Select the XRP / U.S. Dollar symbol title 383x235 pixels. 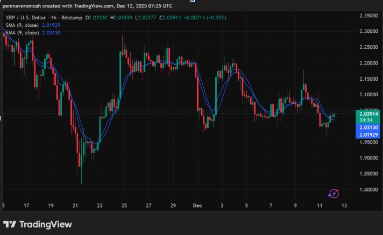coord(26,18)
